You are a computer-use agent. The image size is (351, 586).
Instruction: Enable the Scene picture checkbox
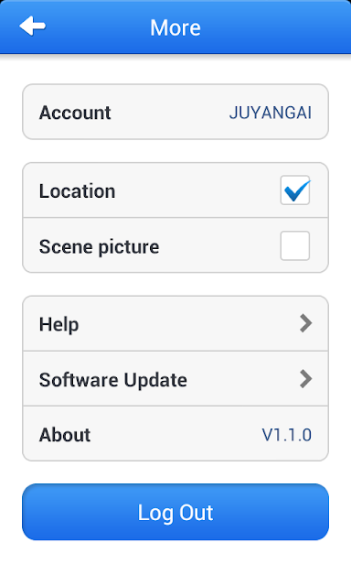(295, 246)
